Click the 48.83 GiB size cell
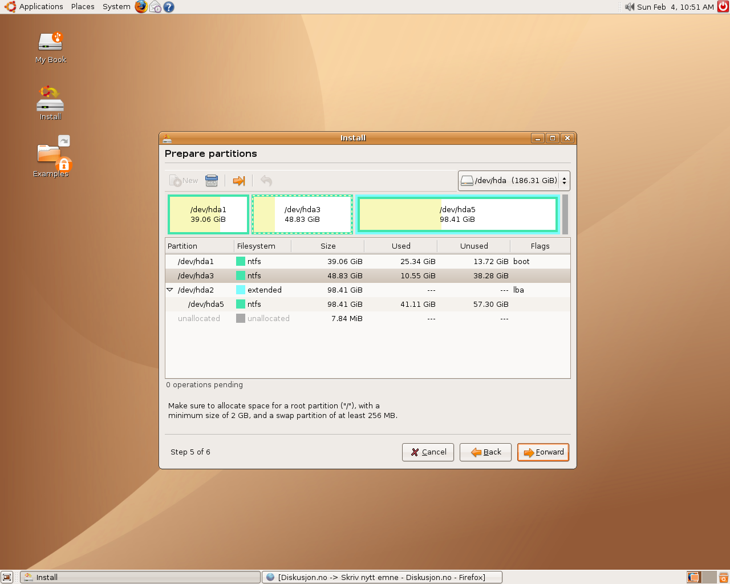The width and height of the screenshot is (730, 584). click(345, 276)
